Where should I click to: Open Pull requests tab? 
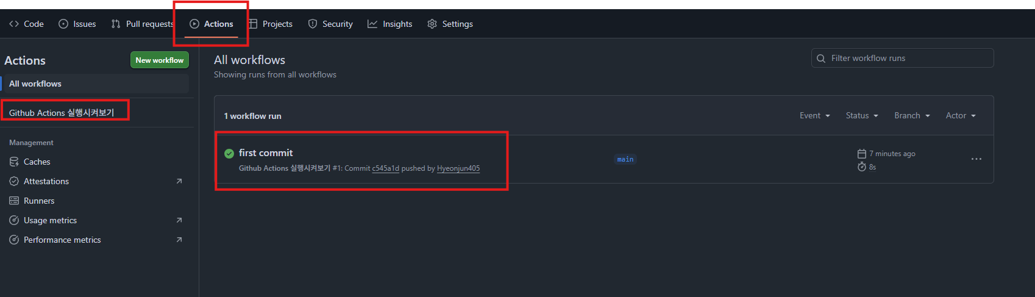[143, 24]
